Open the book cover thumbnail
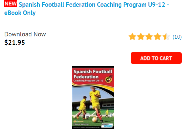The width and height of the screenshot is (186, 134). pyautogui.click(x=93, y=97)
